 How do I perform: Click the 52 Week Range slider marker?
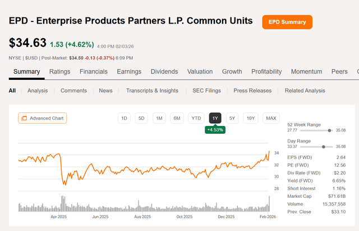coord(329,130)
